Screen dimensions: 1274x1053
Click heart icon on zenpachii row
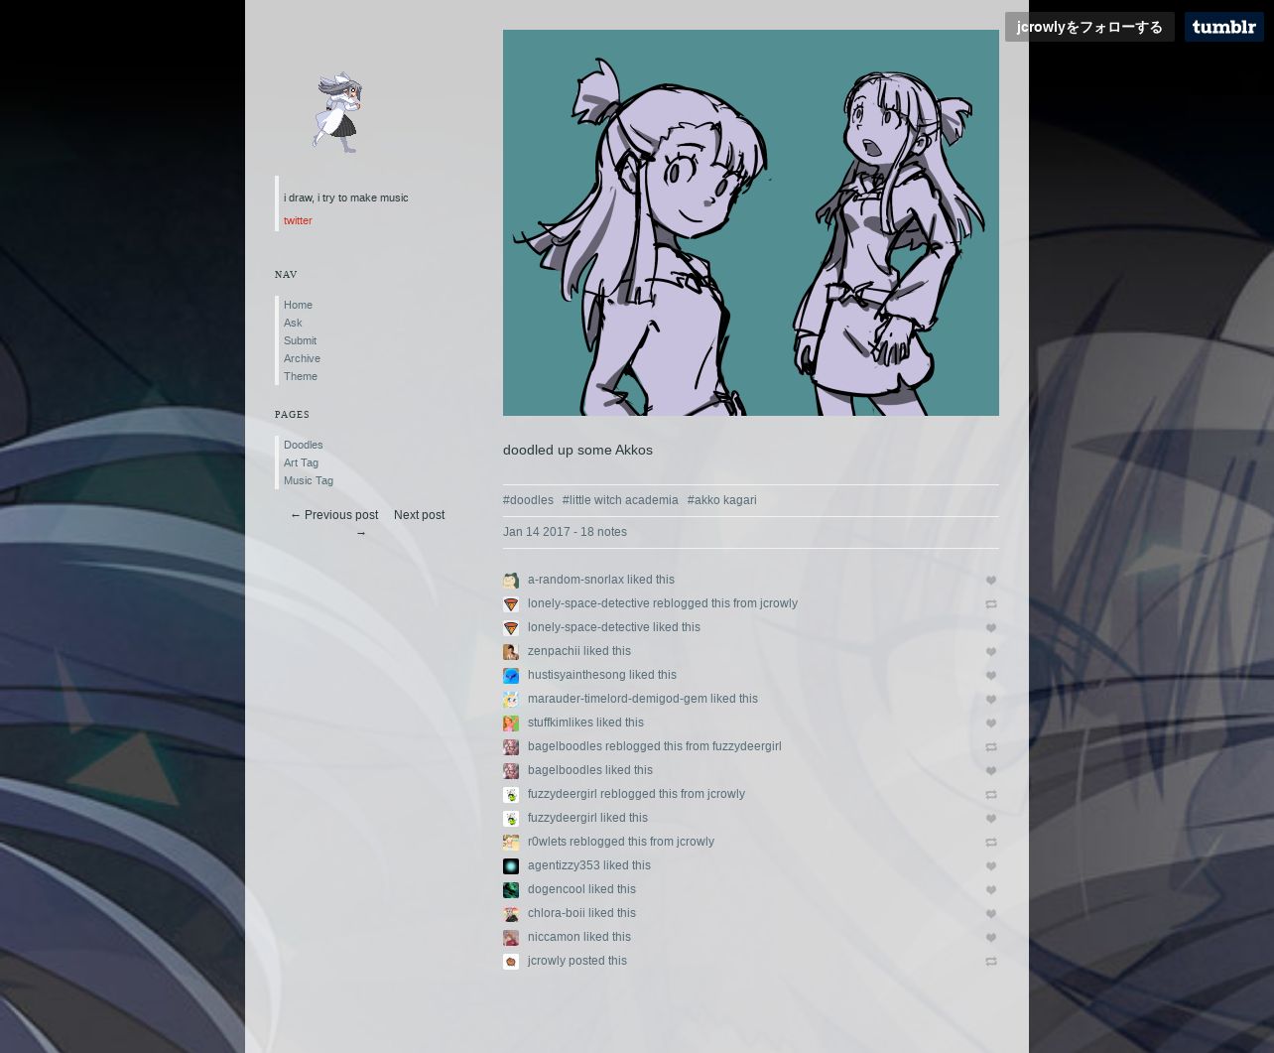point(990,652)
